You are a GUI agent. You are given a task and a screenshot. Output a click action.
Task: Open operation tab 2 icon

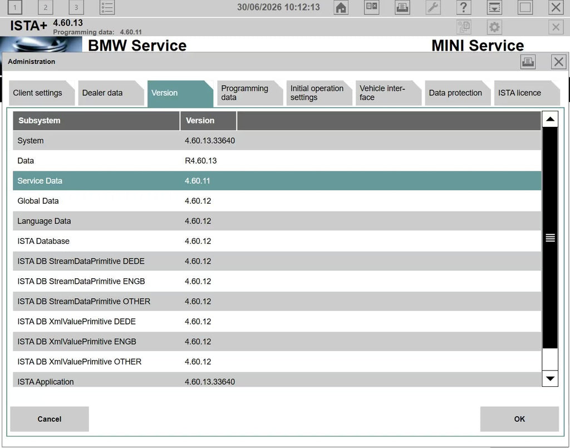coord(46,7)
